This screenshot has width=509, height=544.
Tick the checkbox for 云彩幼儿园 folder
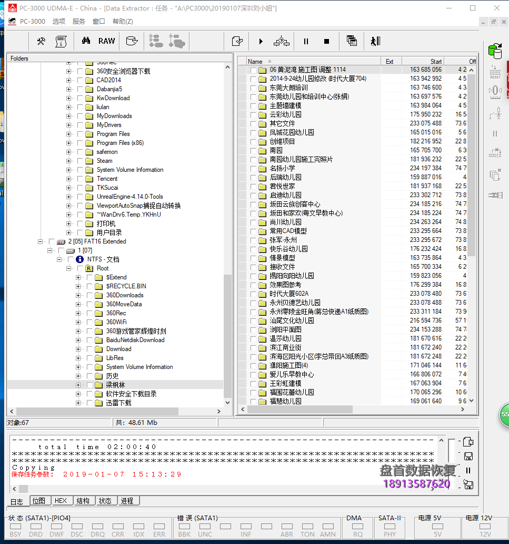(x=253, y=115)
